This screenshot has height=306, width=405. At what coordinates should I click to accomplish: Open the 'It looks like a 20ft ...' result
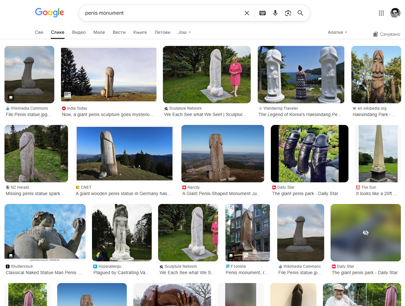click(377, 193)
